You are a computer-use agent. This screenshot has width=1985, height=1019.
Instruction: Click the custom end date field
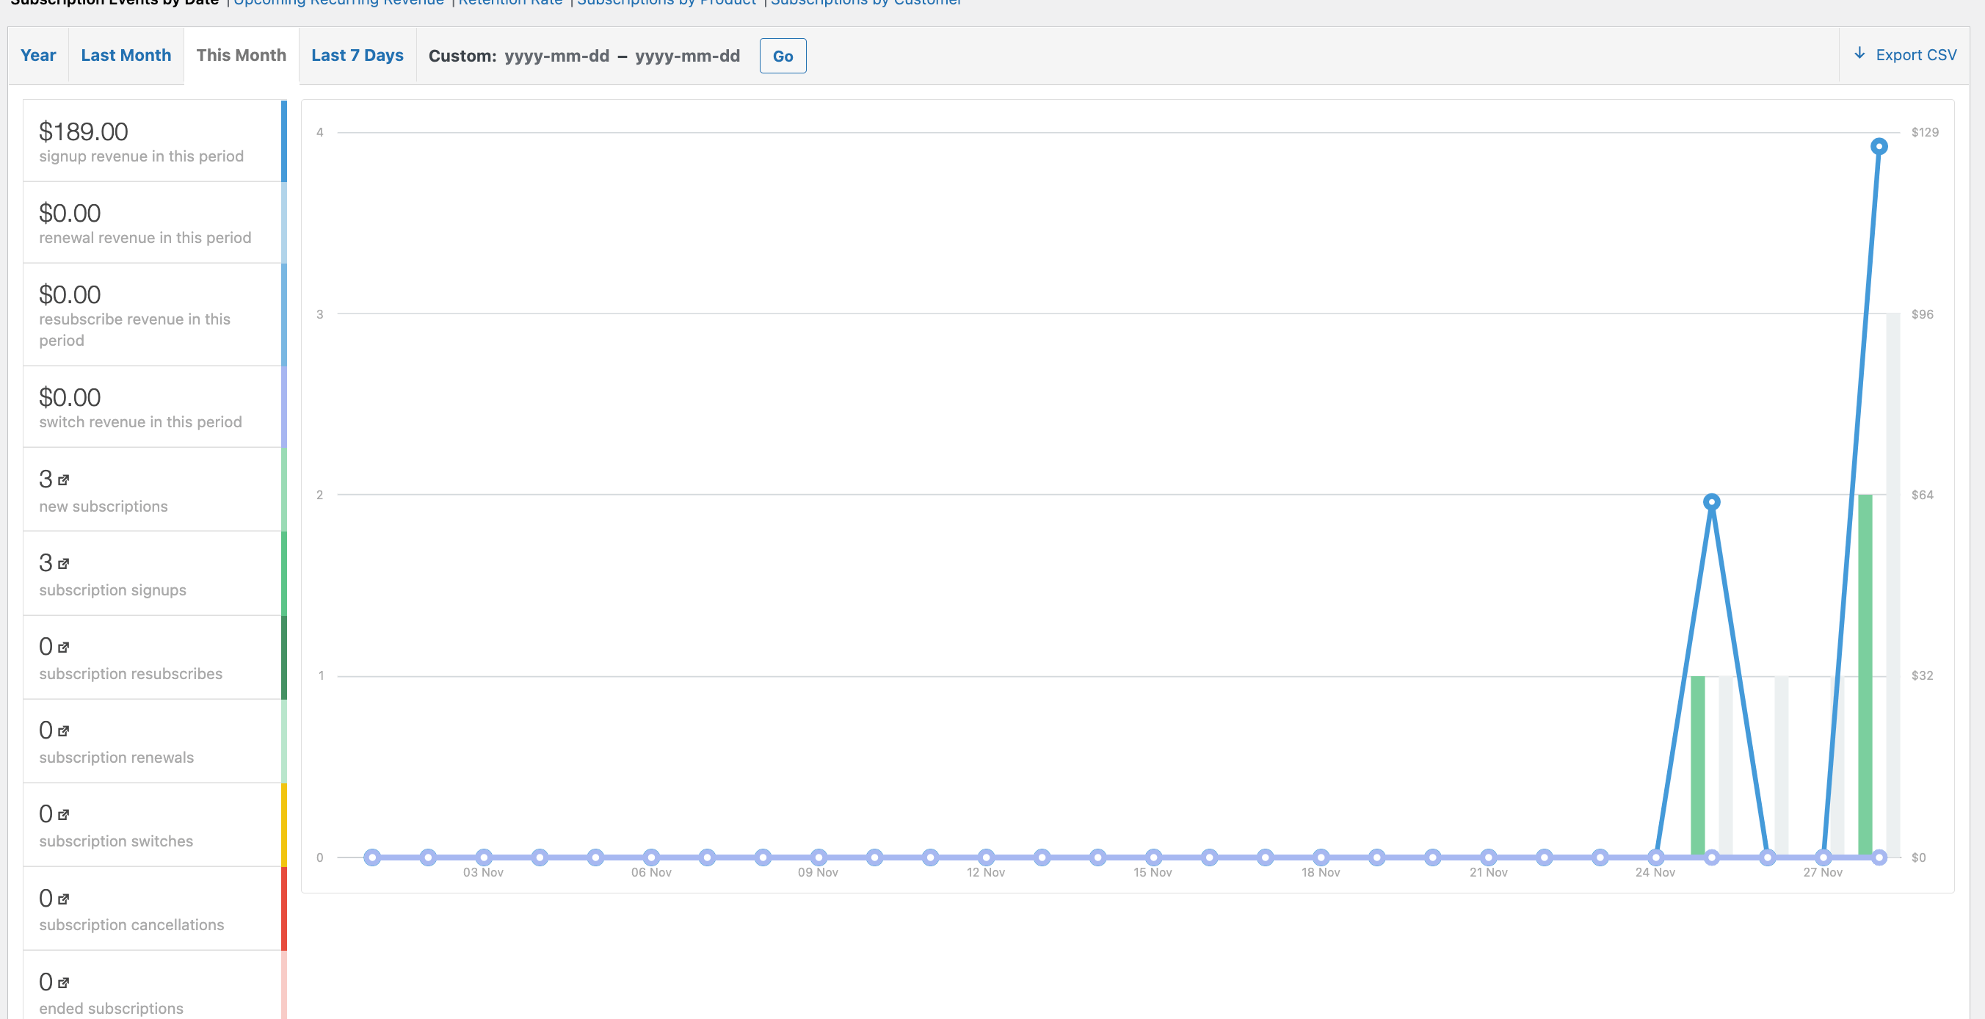688,56
